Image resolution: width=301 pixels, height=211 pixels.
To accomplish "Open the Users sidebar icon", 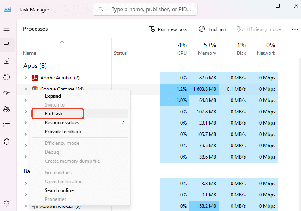I will (x=6, y=109).
